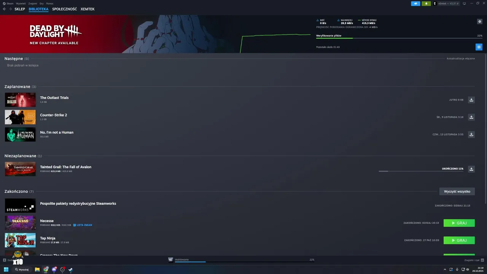
Task: Open the SPOŁECZNOŚĆ tab
Action: [64, 9]
